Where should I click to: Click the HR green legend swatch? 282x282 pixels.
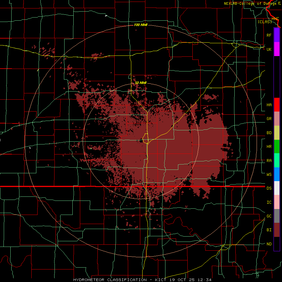click(277, 147)
